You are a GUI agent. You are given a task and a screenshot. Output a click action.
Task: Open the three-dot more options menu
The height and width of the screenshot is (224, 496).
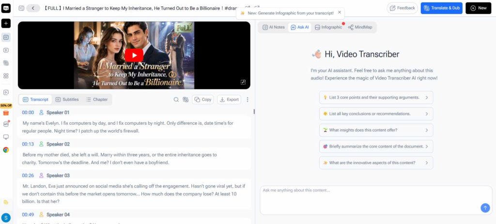click(248, 100)
